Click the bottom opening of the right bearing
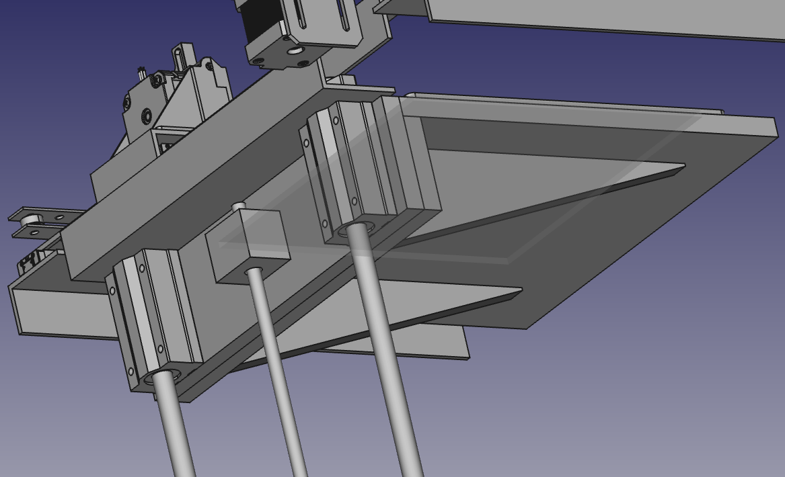The height and width of the screenshot is (477, 785). tap(354, 229)
